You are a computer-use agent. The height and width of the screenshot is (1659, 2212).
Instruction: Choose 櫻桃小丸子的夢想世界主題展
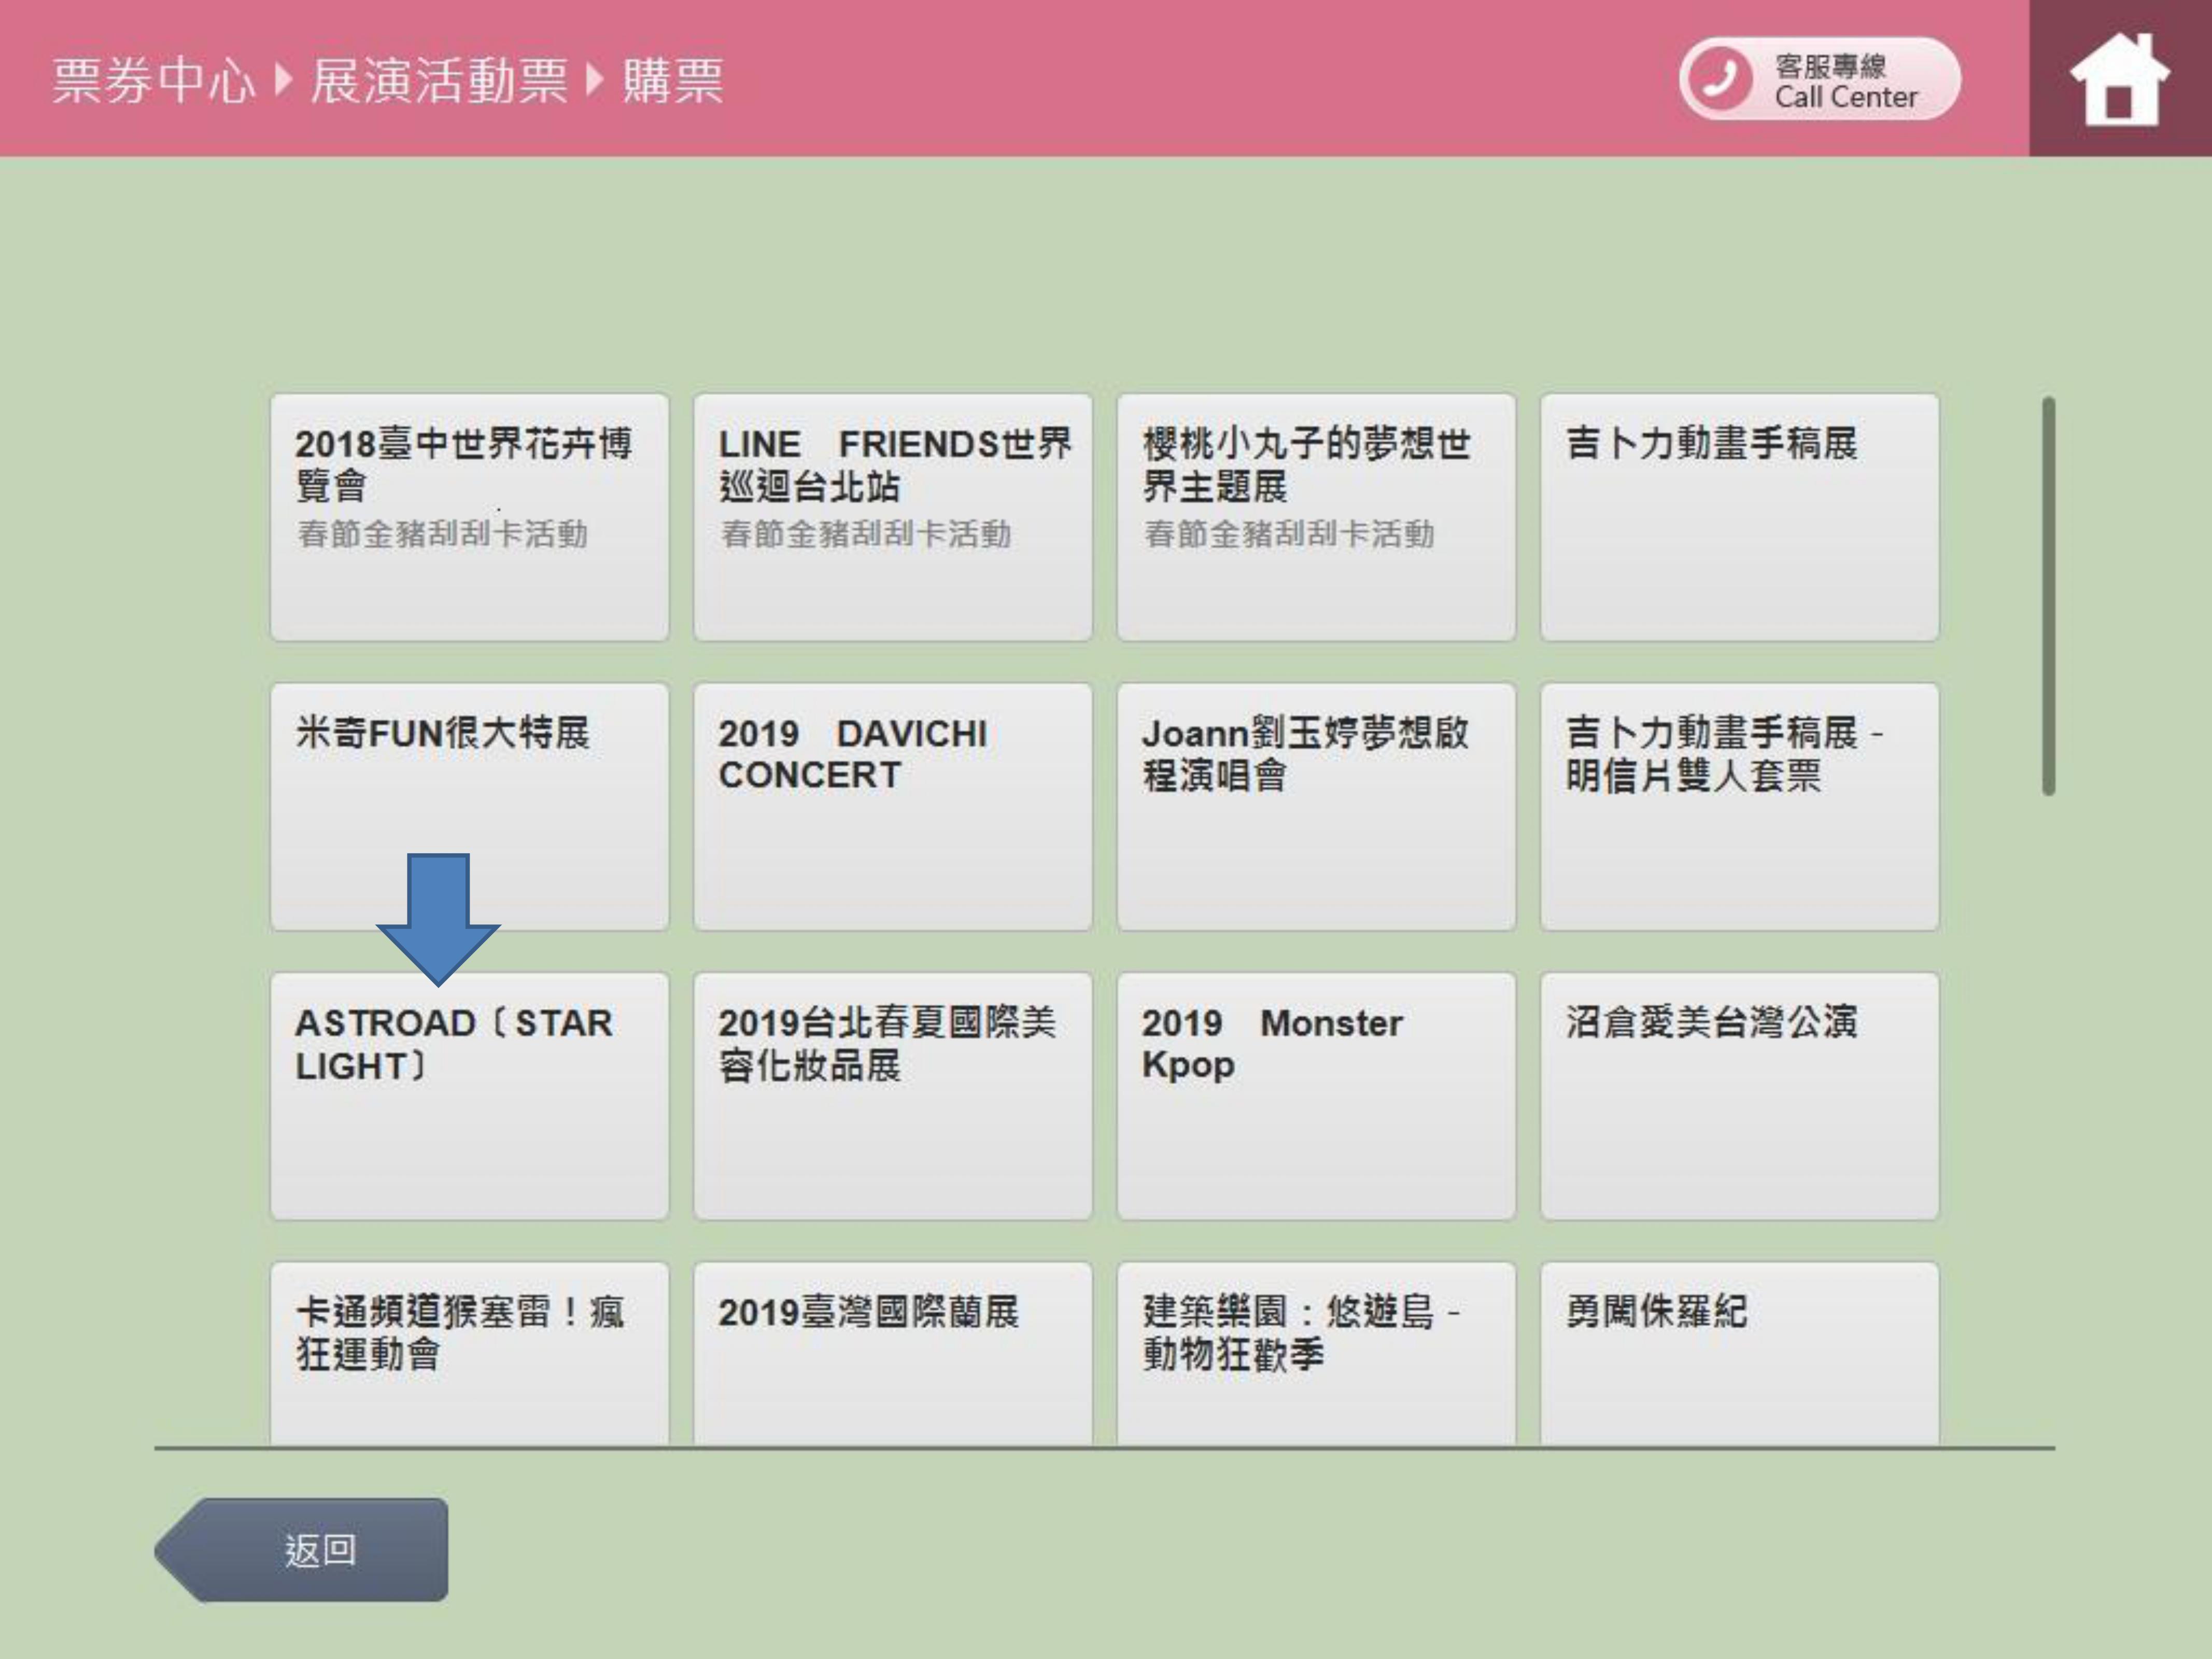[x=1316, y=517]
